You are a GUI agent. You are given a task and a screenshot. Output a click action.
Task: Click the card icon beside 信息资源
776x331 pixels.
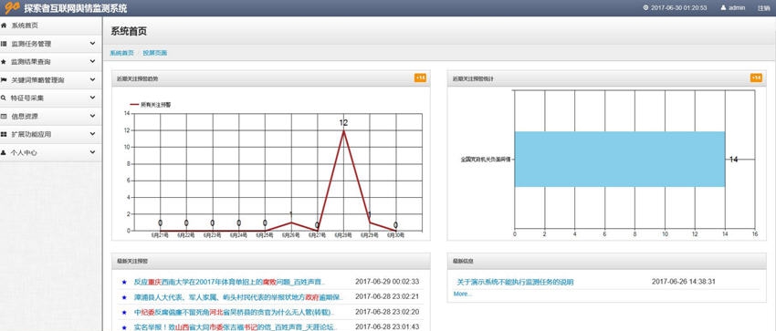tap(4, 116)
